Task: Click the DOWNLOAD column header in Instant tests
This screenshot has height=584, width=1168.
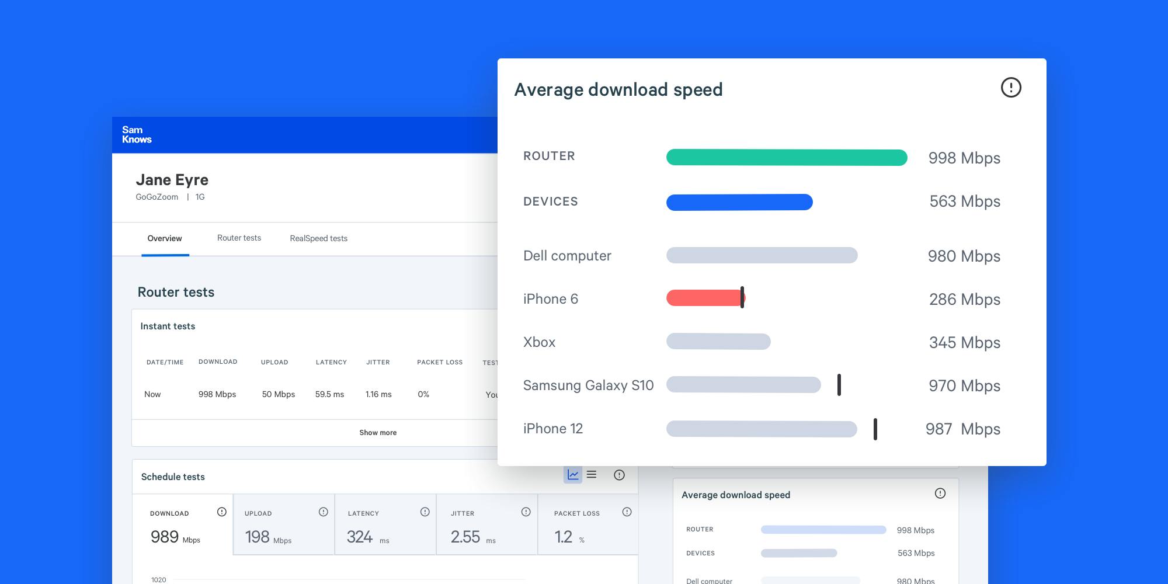Action: [x=218, y=361]
